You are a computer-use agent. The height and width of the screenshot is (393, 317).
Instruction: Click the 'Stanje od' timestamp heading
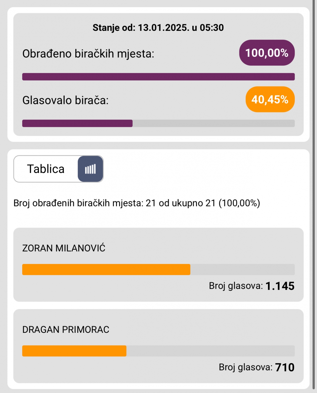[158, 28]
